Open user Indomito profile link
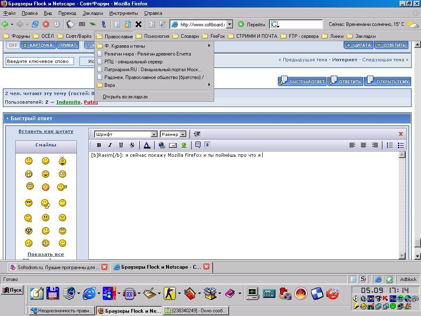The image size is (421, 316). (68, 102)
